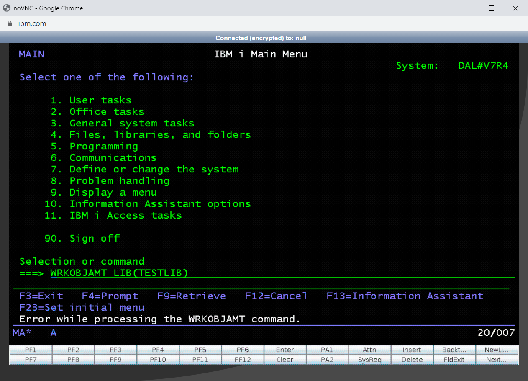This screenshot has height=381, width=528.
Task: Click the PF10 key button
Action: point(158,360)
